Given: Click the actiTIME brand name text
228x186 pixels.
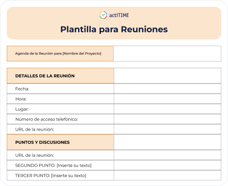Looking at the screenshot, I should pyautogui.click(x=119, y=15).
